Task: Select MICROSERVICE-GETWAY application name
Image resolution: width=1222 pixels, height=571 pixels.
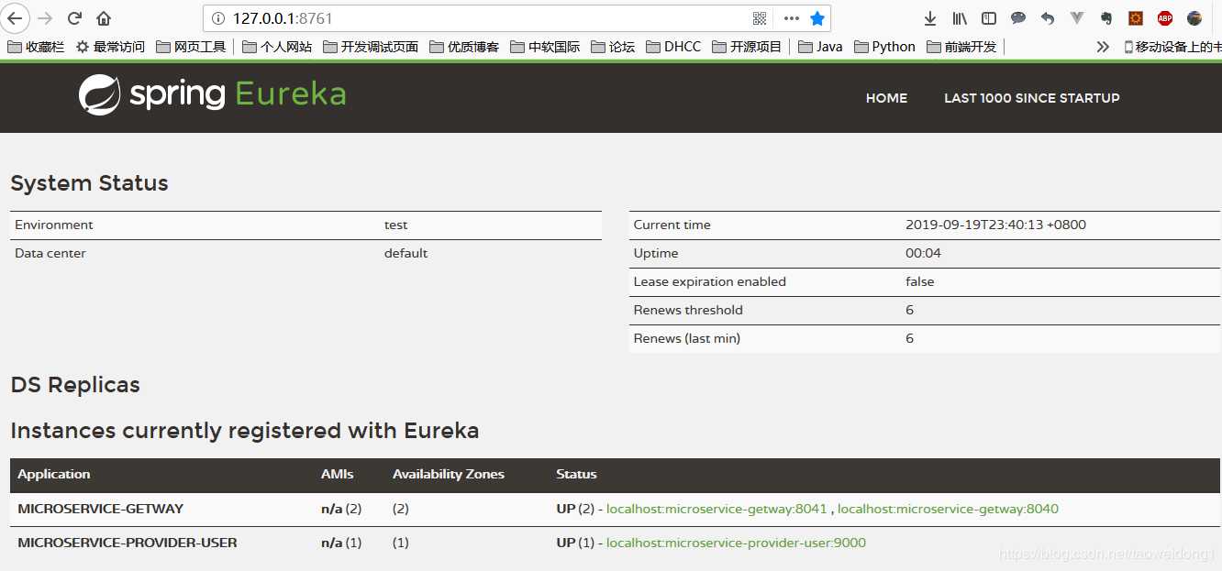Action: (x=101, y=509)
